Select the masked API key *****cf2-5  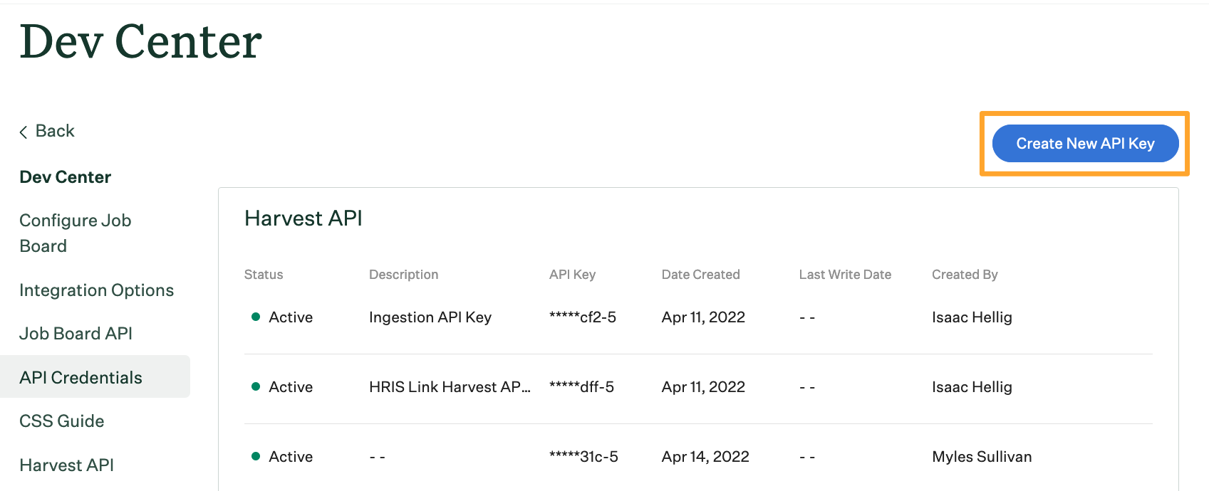click(x=584, y=317)
